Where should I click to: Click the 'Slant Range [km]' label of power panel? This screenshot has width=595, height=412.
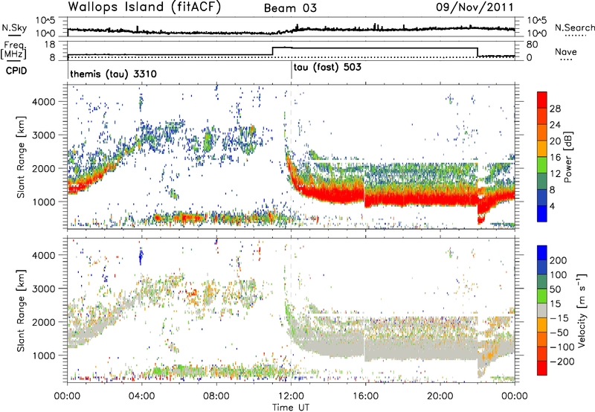[x=21, y=157]
